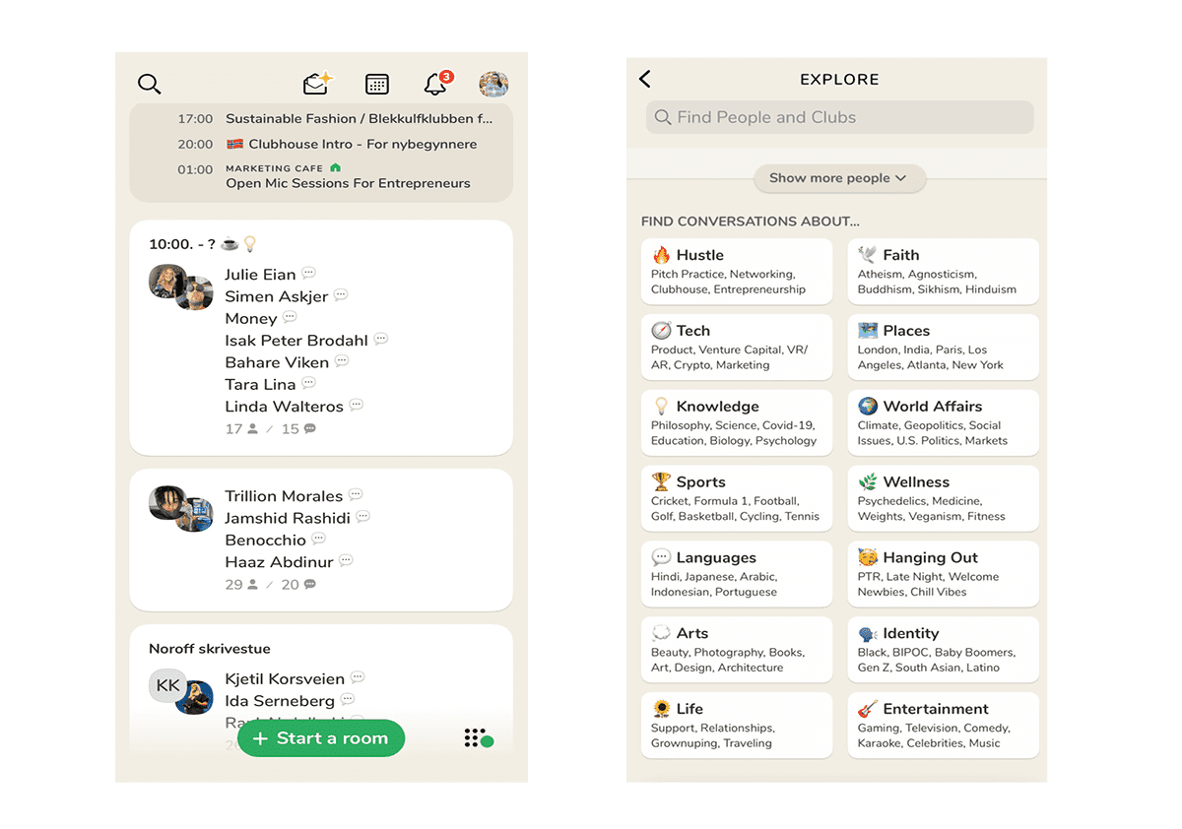This screenshot has height=829, width=1182.
Task: Open the calendar events icon
Action: [376, 85]
